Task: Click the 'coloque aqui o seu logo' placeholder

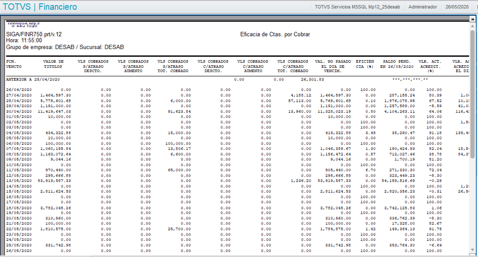Action: [23, 25]
